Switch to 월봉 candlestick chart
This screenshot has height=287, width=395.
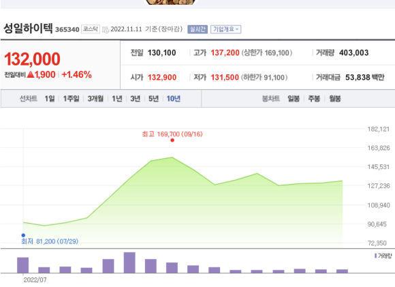coord(335,99)
